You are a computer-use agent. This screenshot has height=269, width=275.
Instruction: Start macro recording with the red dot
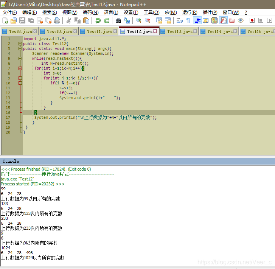(252, 20)
